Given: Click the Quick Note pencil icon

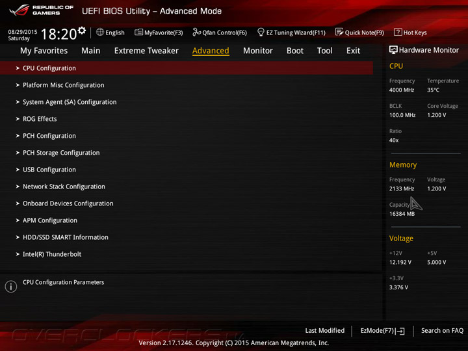Looking at the screenshot, I should (339, 32).
